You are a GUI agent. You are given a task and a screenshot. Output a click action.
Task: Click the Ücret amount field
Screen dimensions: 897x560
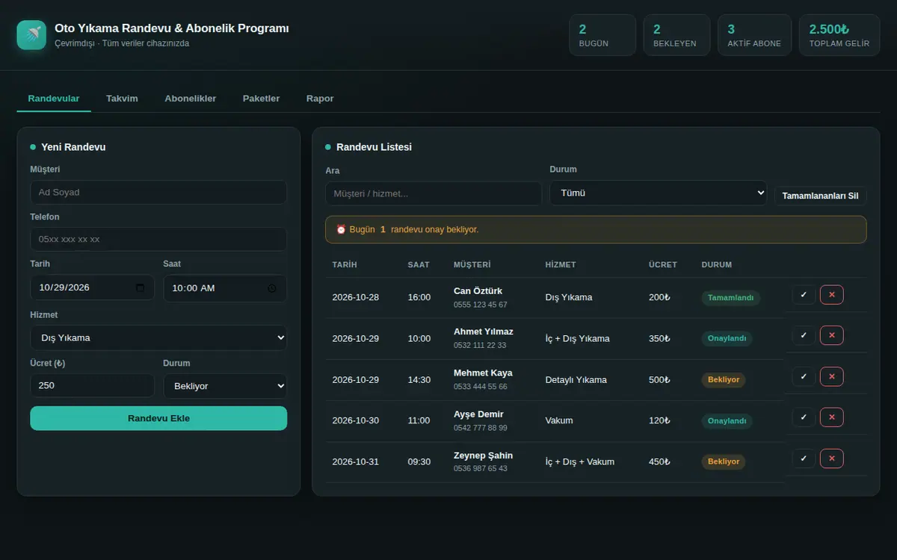92,385
